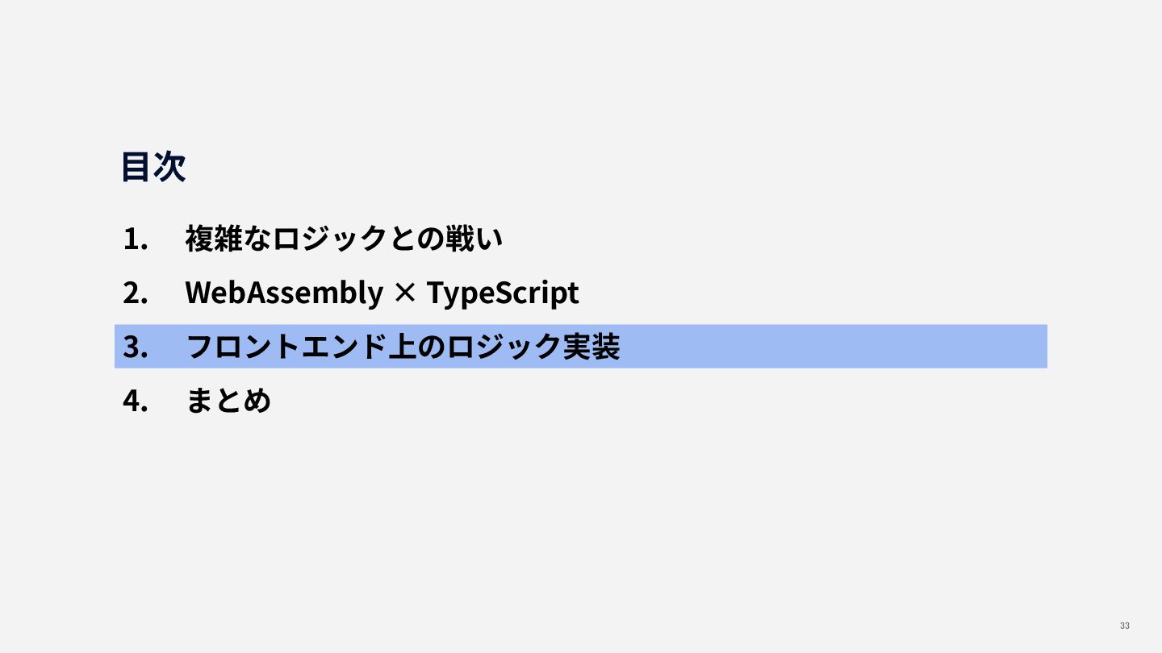Click the word WebAssembly

pos(284,293)
